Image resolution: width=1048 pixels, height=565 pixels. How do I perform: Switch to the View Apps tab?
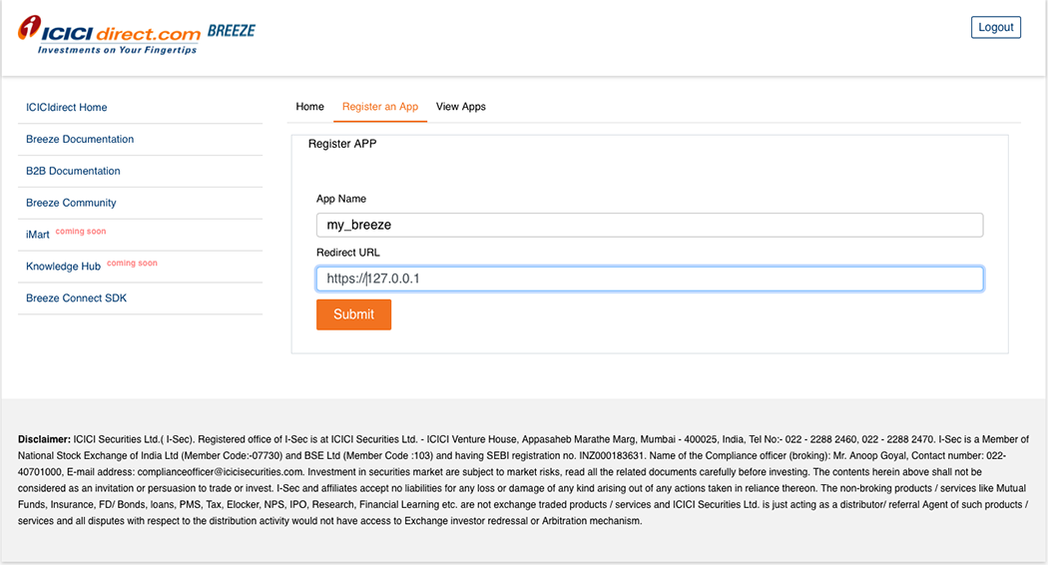pyautogui.click(x=460, y=107)
